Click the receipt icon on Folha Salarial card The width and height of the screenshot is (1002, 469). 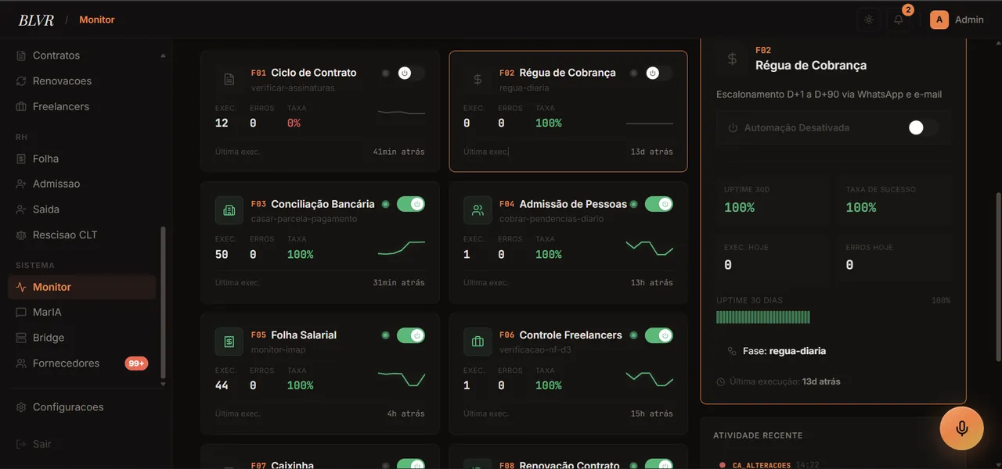click(229, 342)
